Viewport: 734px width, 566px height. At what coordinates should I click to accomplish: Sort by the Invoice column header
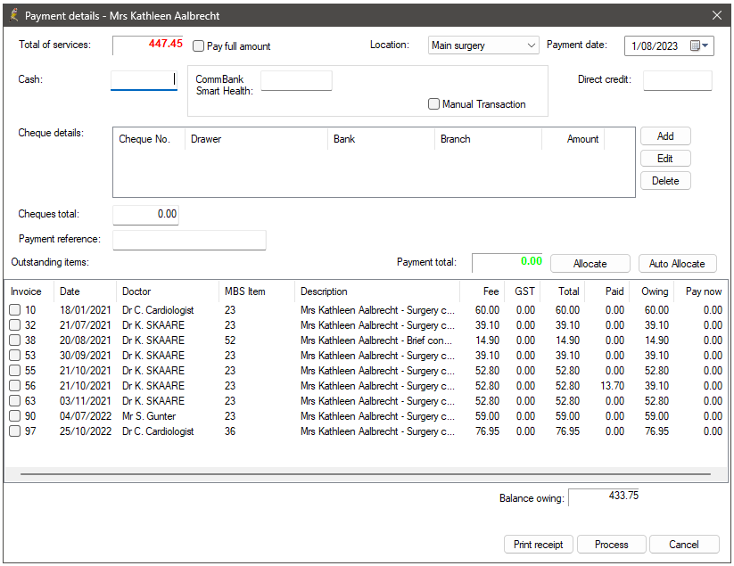click(29, 291)
